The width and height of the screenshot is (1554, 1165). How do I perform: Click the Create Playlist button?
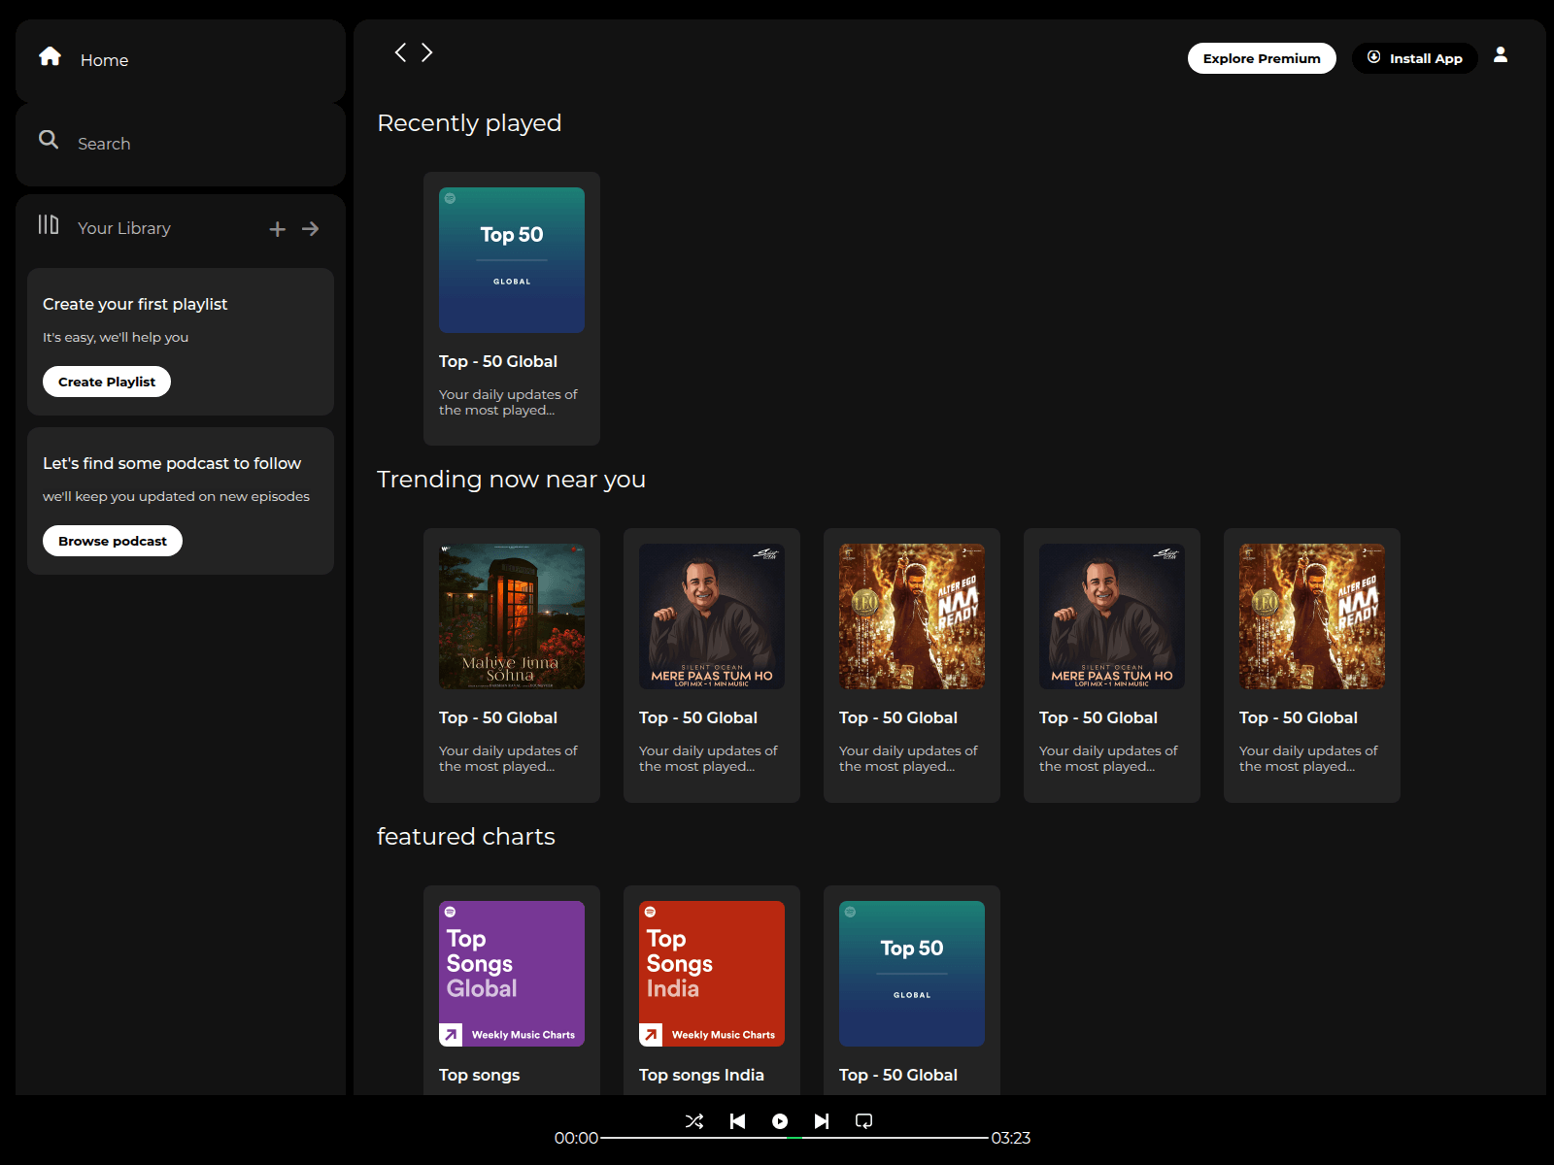point(107,382)
